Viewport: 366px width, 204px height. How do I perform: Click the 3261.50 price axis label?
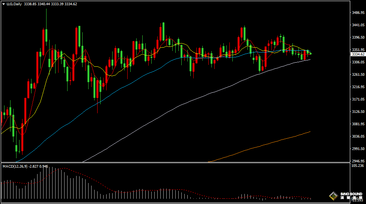(x=358, y=74)
